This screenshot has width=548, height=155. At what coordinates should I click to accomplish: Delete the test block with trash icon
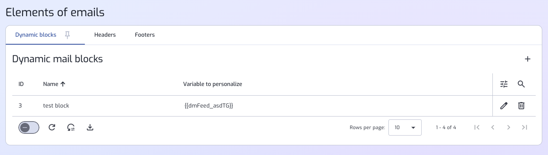[x=521, y=106]
